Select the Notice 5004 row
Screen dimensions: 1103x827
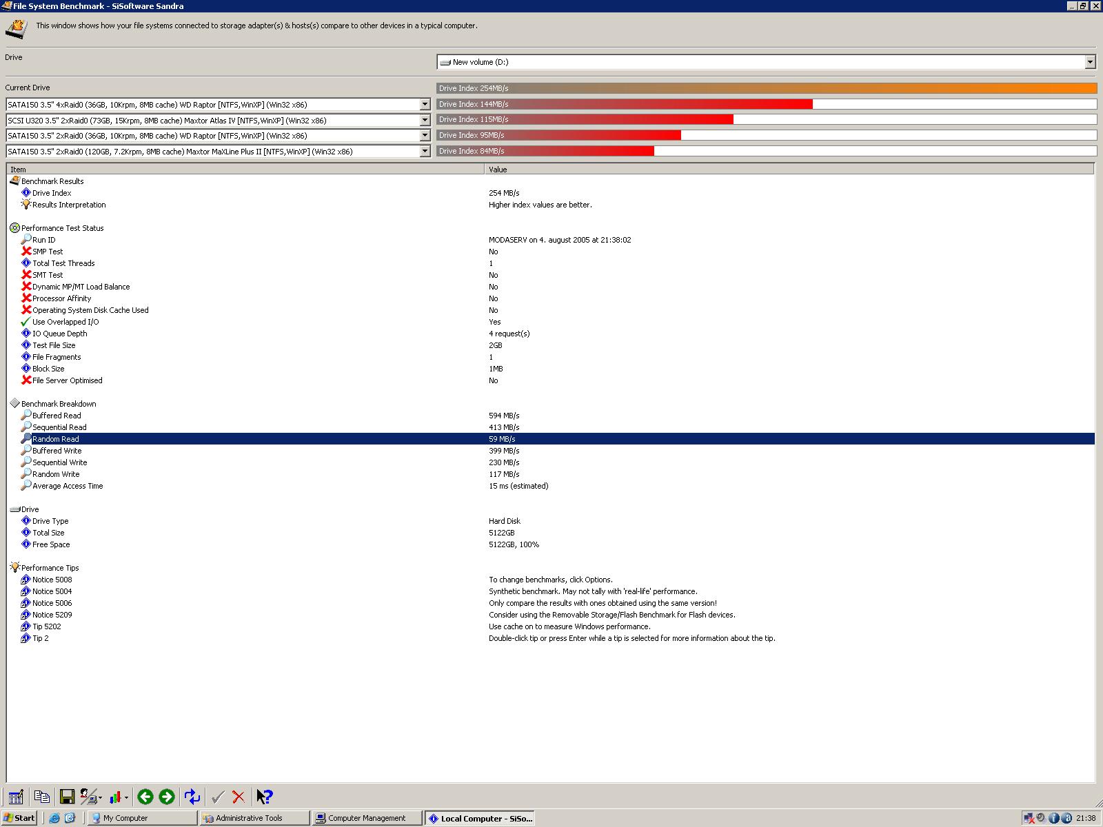coord(551,591)
